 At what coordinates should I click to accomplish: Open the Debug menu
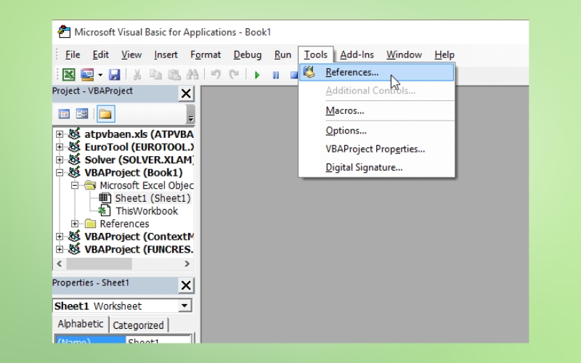(x=247, y=54)
